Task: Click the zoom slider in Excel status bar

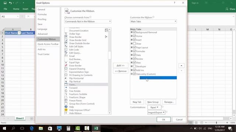Action: pyautogui.click(x=216, y=122)
